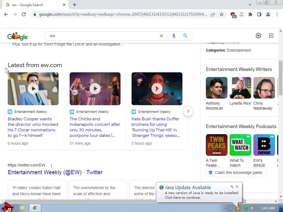Click the browser address bar URL
The width and height of the screenshot is (283, 212).
tap(123, 14)
